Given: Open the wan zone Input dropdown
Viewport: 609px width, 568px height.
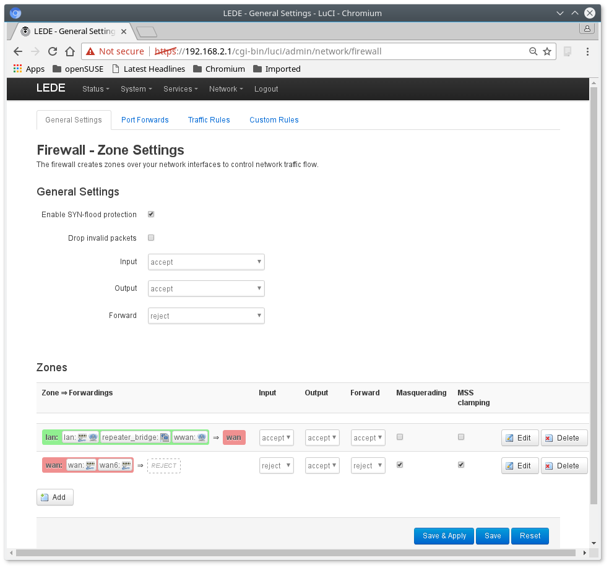Looking at the screenshot, I should [x=276, y=465].
